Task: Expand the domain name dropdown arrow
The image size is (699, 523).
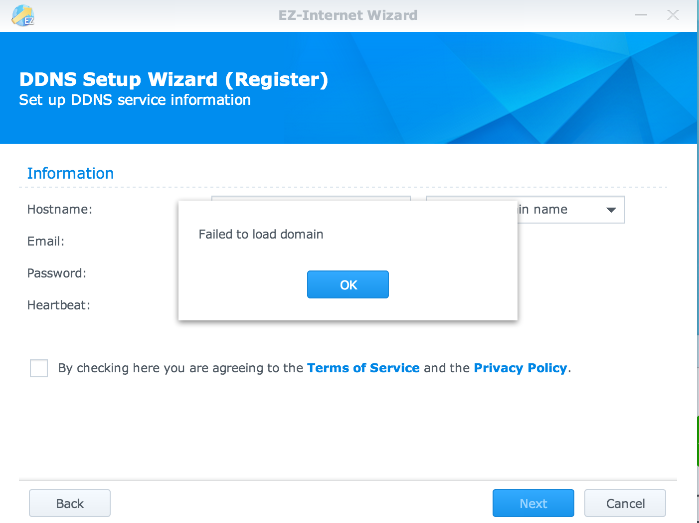Action: tap(611, 210)
